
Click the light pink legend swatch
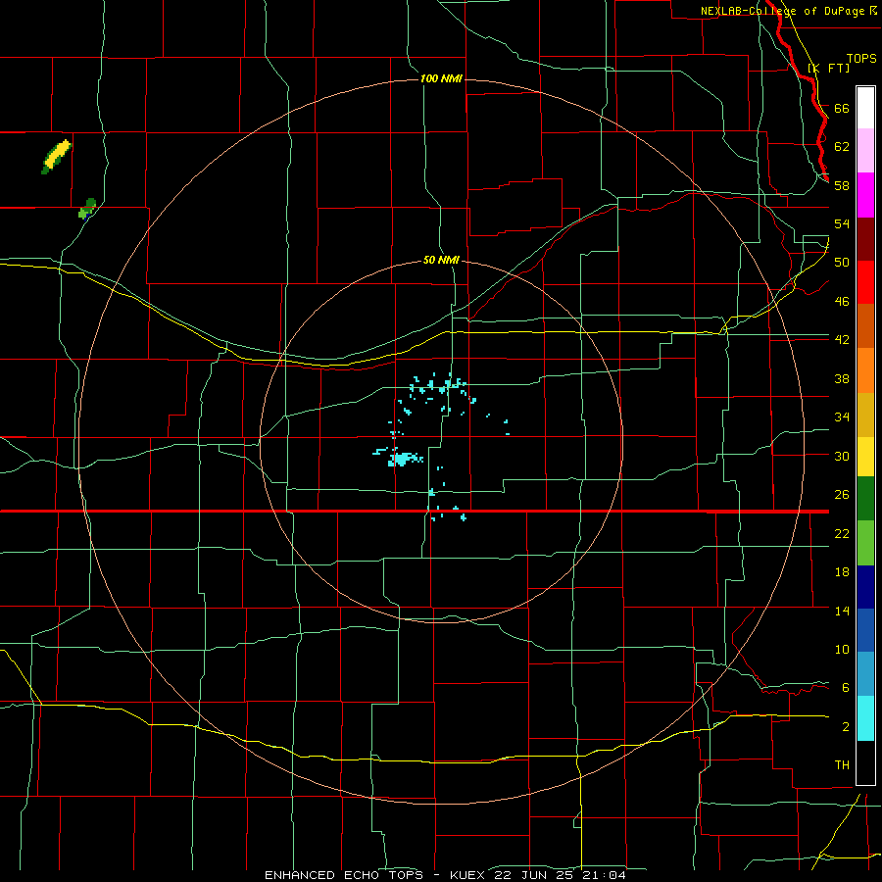(x=865, y=151)
